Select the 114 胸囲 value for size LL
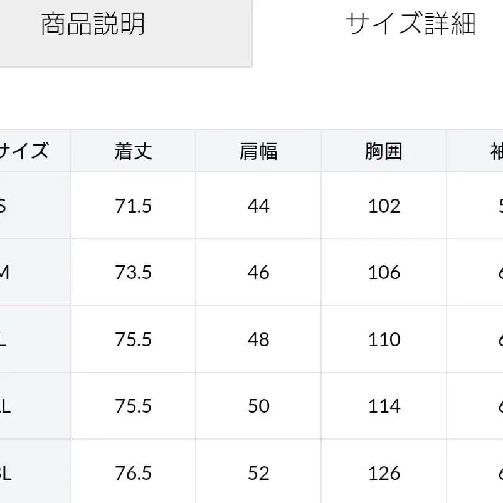The image size is (503, 503). [x=384, y=406]
